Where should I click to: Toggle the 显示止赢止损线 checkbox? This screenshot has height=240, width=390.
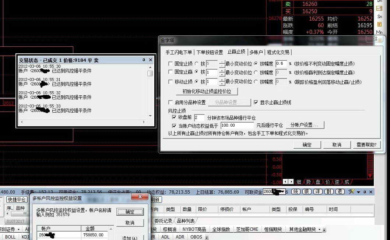pos(256,102)
